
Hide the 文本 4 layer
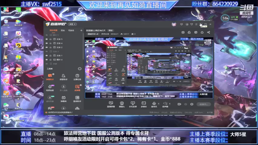tap(46, 43)
